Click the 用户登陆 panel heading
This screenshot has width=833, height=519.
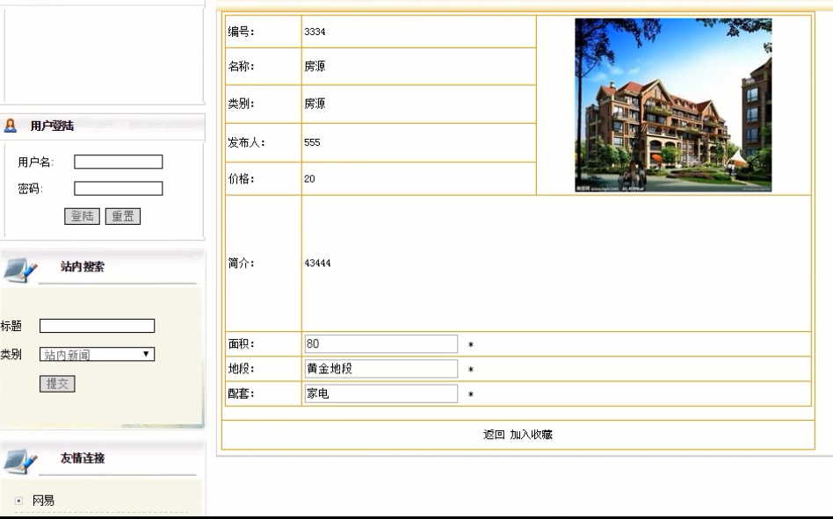[x=52, y=126]
